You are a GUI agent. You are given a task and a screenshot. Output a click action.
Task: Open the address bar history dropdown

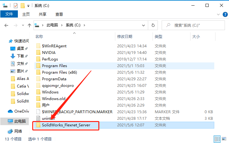coord(143,25)
